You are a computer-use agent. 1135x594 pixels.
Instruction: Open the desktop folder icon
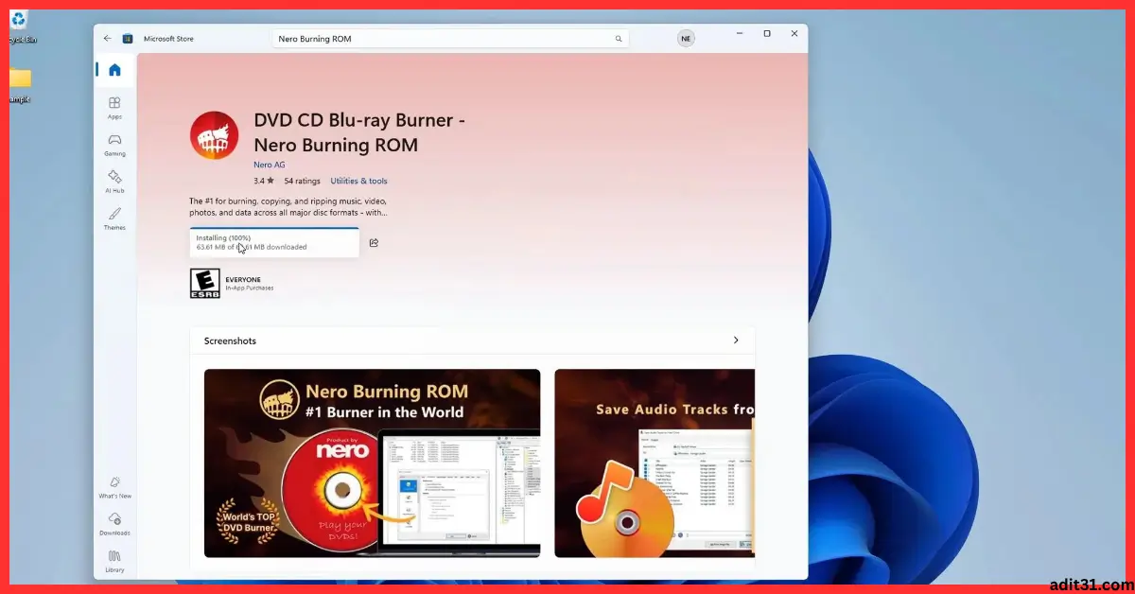[20, 83]
